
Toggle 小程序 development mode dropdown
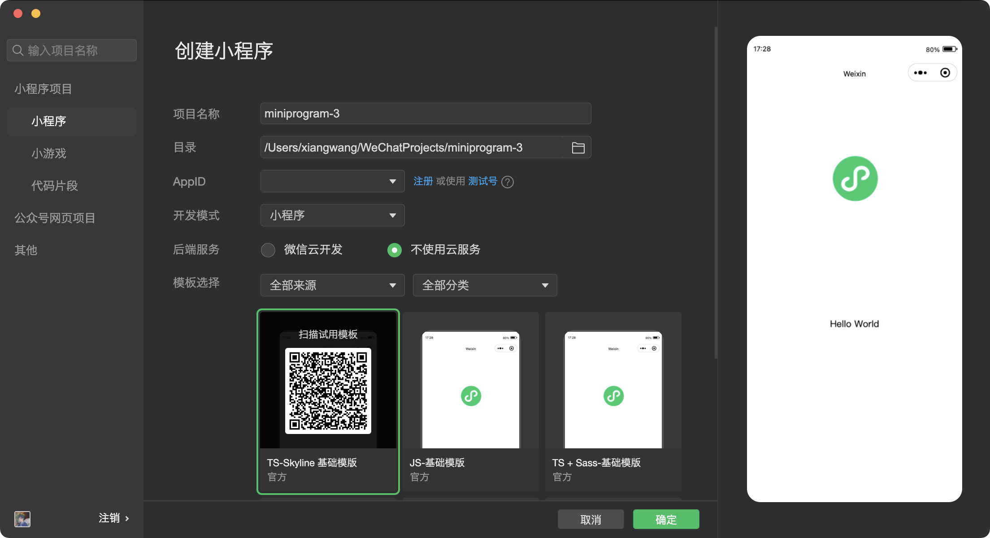point(331,215)
